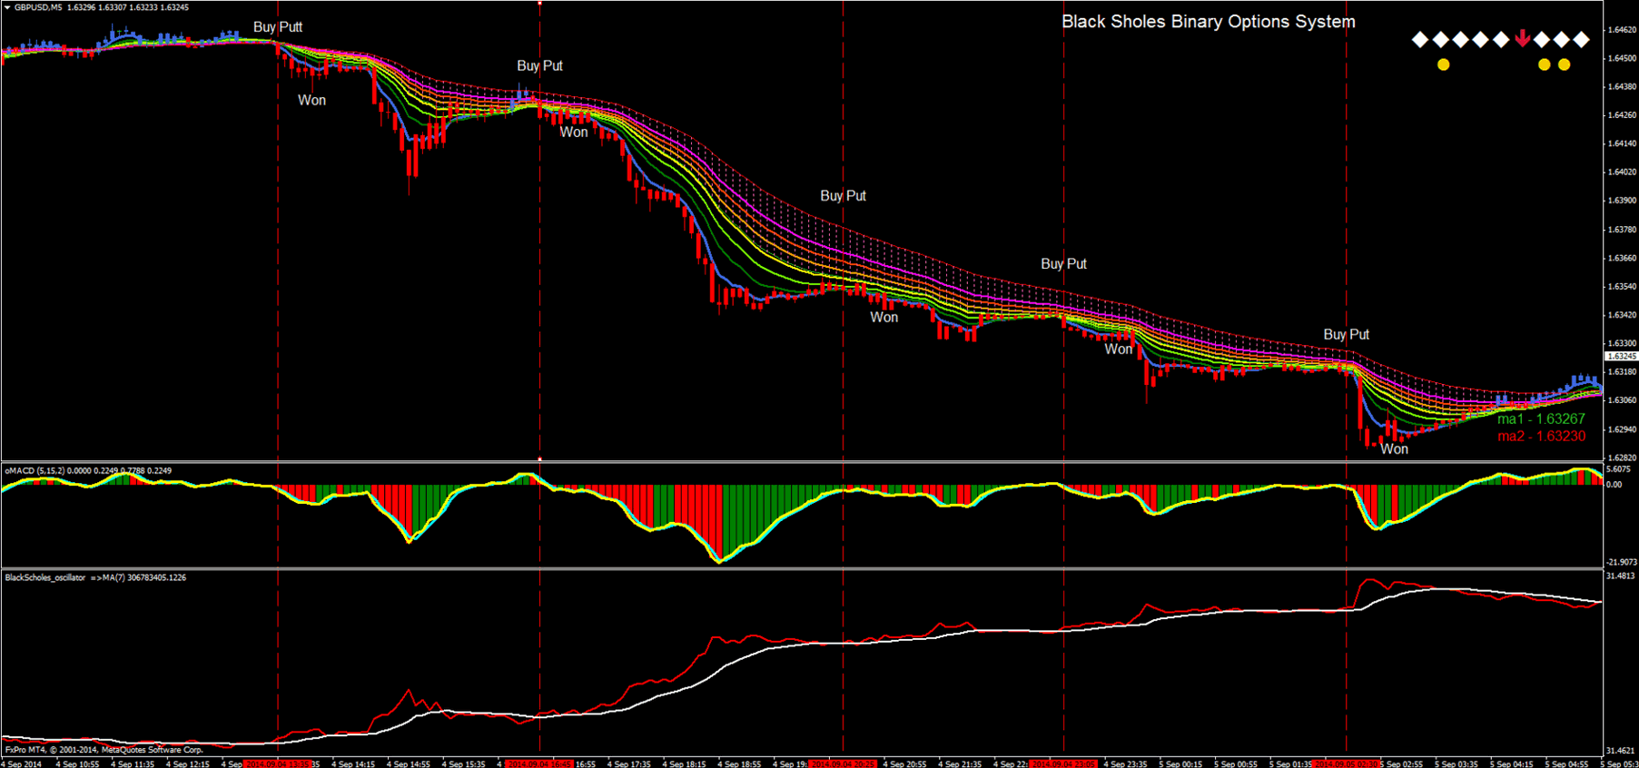Click the 31.4813 oscillator scale value
Viewport: 1639px width, 768px height.
pyautogui.click(x=1621, y=576)
